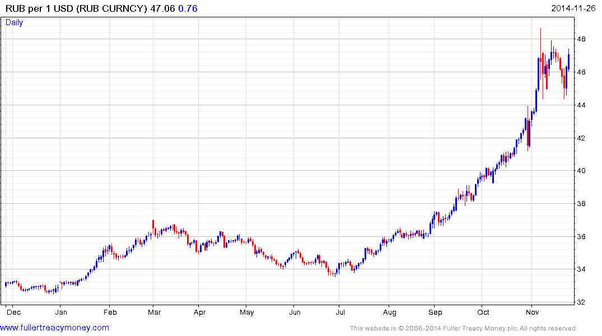The width and height of the screenshot is (602, 336).
Task: Click the Apr month label
Action: [x=200, y=312]
